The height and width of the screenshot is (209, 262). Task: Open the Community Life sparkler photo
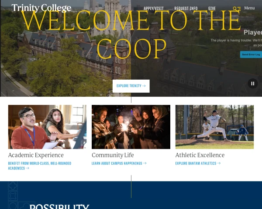[x=131, y=127]
